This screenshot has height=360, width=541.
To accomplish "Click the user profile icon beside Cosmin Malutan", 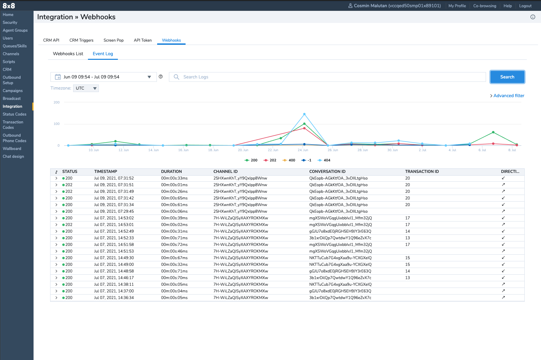I will 350,6.
